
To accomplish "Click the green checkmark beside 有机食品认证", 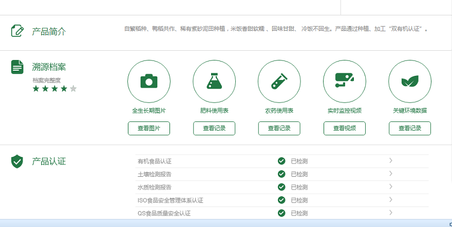I will 281,161.
